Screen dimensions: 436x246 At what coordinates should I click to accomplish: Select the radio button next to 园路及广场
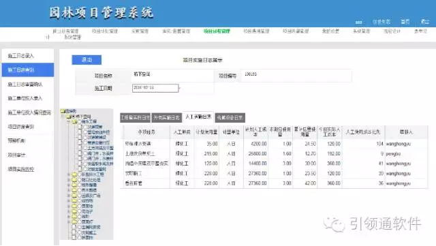(80, 196)
